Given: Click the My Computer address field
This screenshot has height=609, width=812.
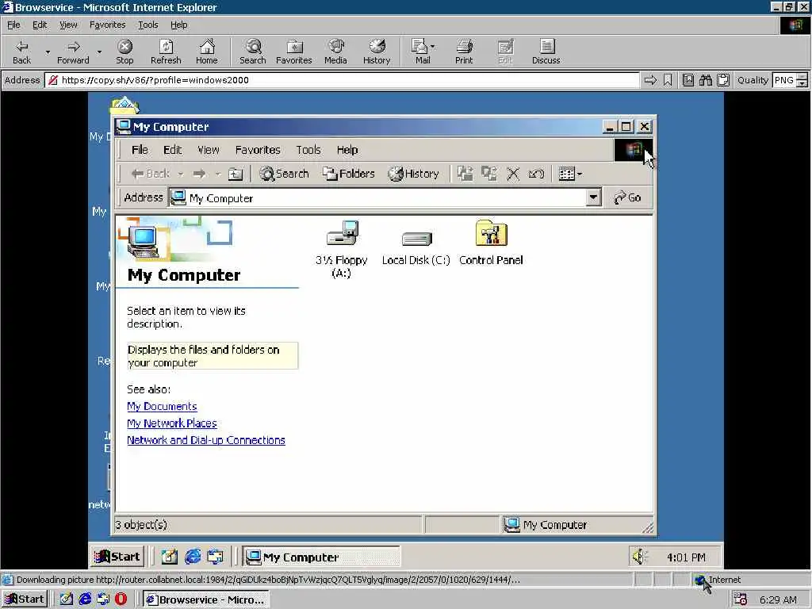Looking at the screenshot, I should pos(385,197).
